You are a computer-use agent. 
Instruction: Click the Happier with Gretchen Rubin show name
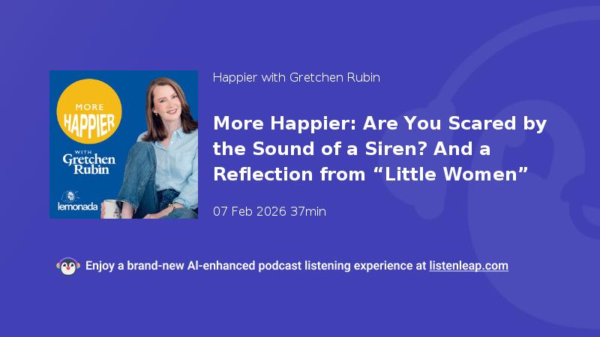pos(296,78)
